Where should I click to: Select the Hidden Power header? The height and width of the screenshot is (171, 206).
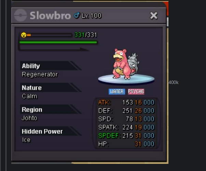51,131
